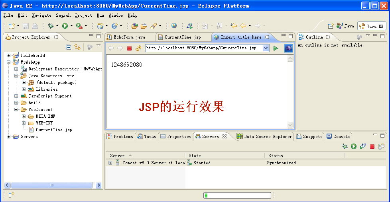
Task: Click fast view icon in status bar
Action: (x=11, y=195)
